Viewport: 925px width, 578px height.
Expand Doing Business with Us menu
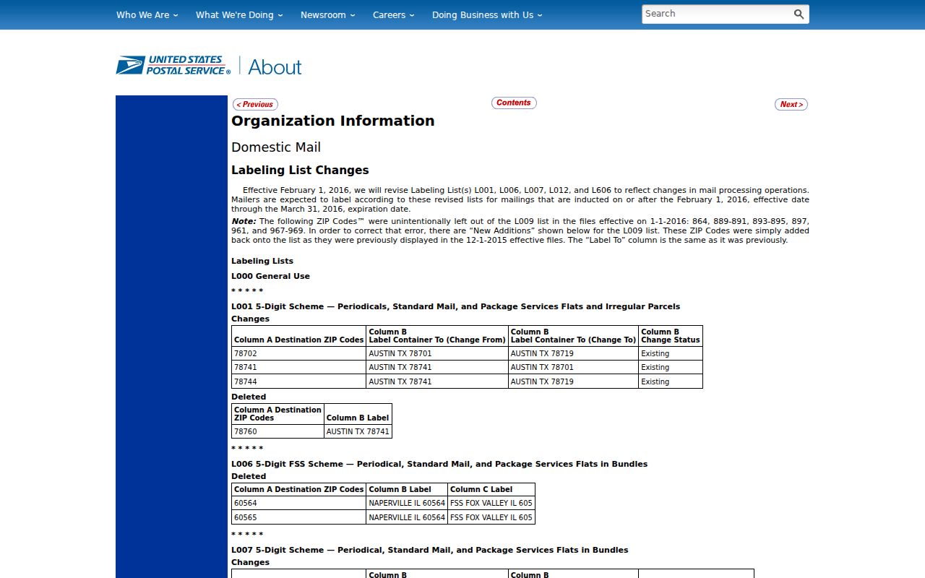(487, 14)
